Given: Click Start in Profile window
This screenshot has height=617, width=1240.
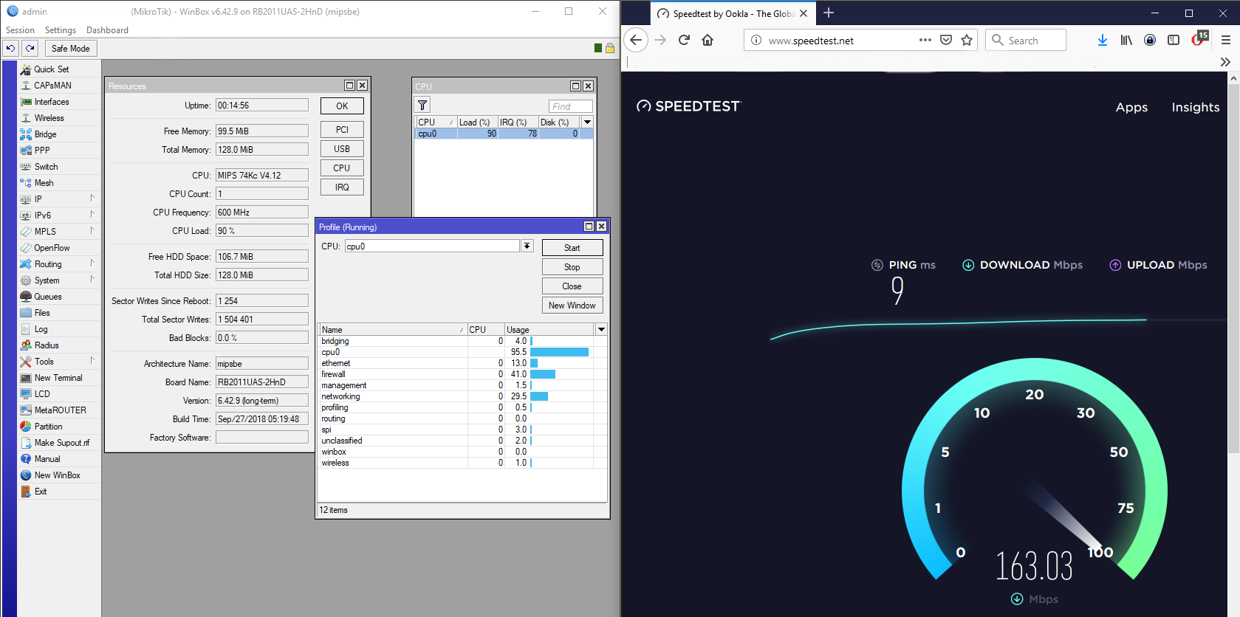Looking at the screenshot, I should point(572,248).
